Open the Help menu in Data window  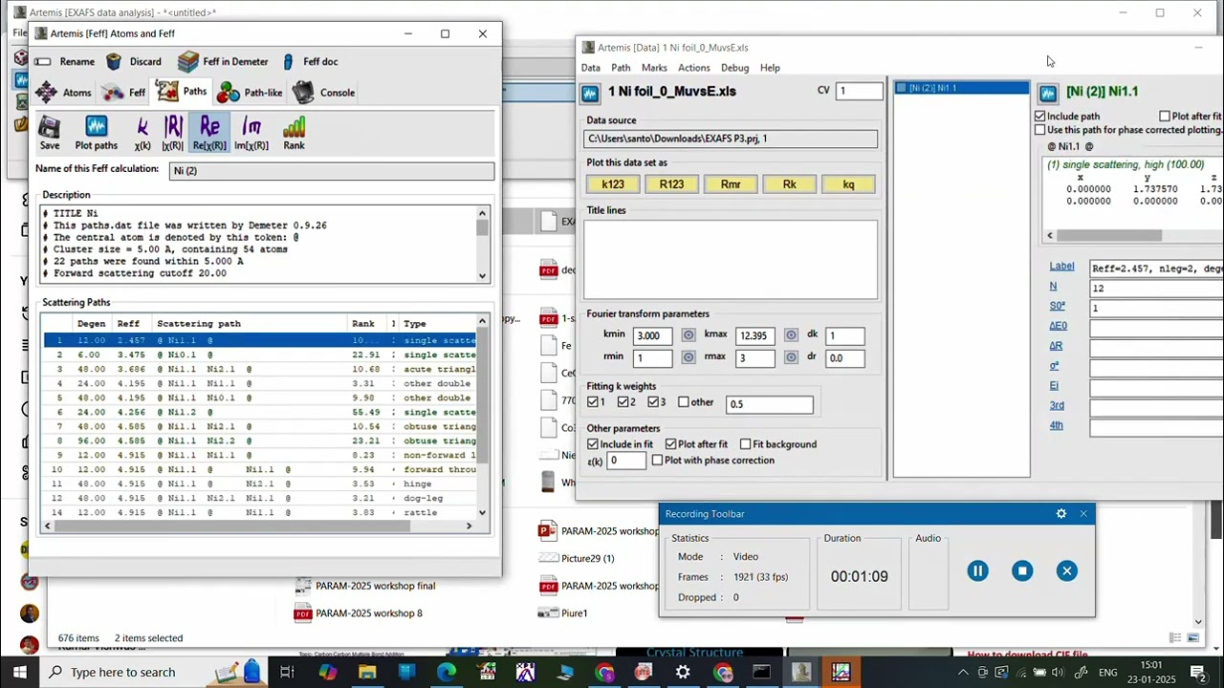770,68
